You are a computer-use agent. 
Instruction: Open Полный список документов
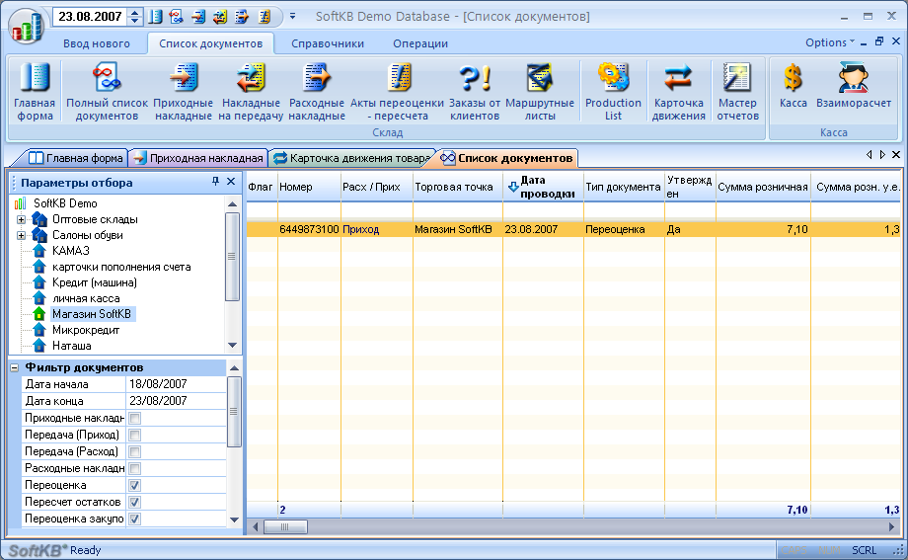[x=107, y=91]
